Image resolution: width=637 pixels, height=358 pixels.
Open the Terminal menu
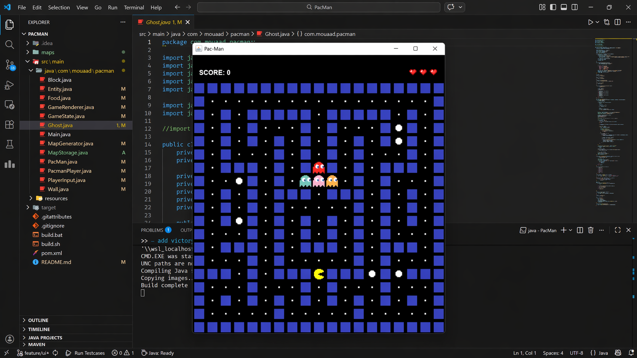click(134, 7)
